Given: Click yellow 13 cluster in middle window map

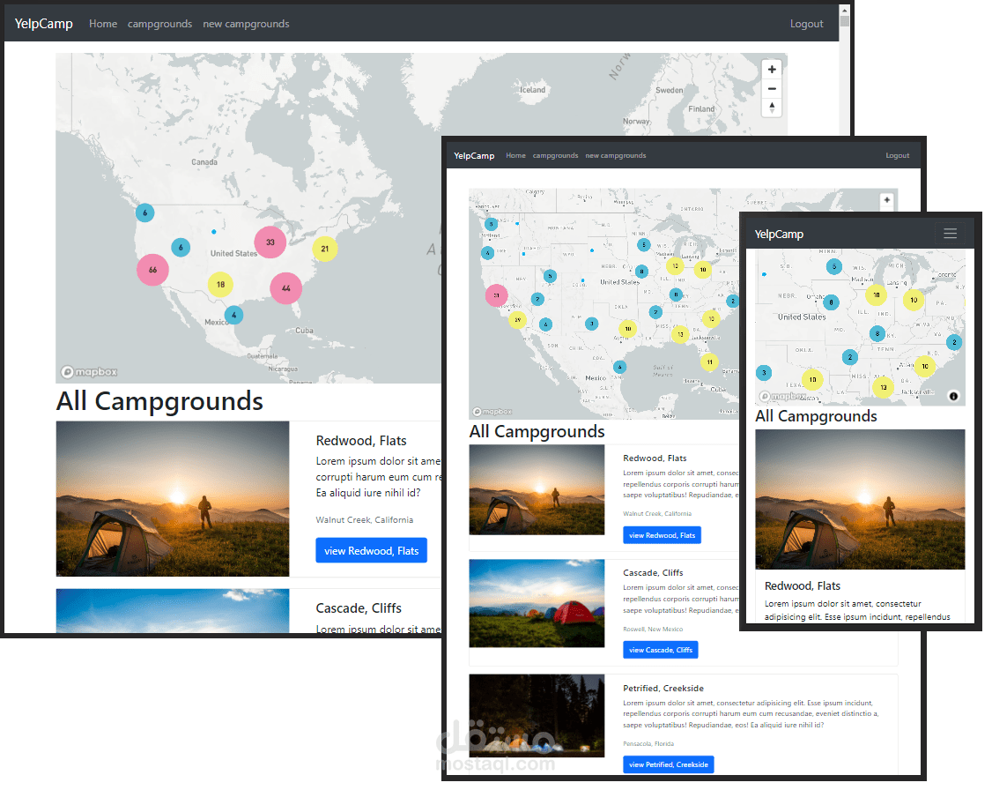Looking at the screenshot, I should (x=680, y=333).
